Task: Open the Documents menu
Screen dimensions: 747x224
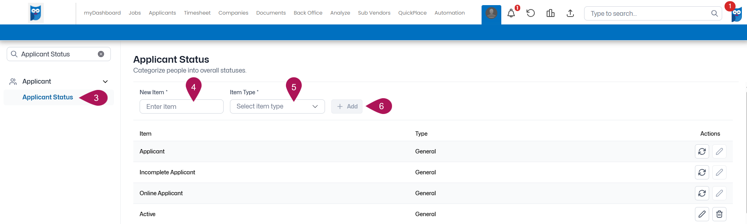Action: (x=271, y=13)
